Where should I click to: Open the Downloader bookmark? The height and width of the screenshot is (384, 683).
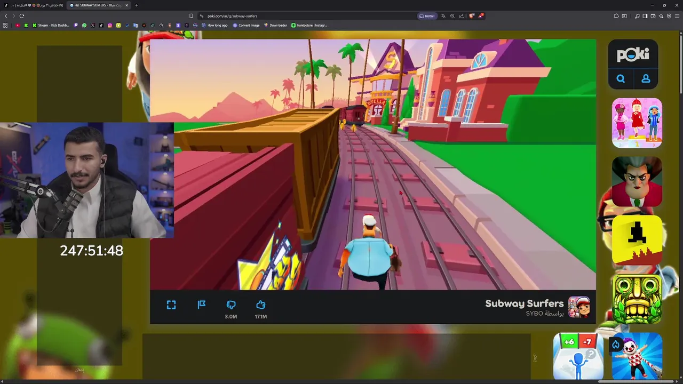pyautogui.click(x=275, y=25)
